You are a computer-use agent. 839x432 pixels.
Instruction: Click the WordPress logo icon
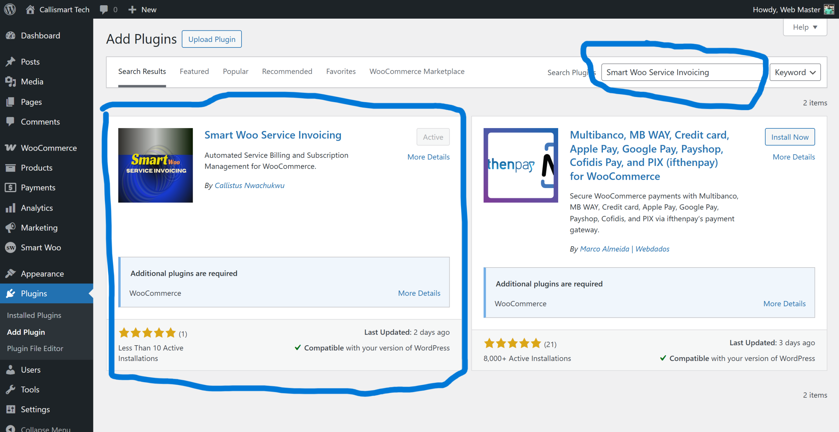point(10,9)
